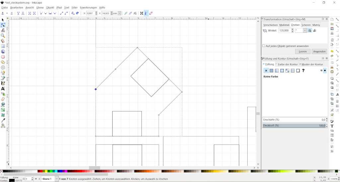This screenshot has width=340, height=182.
Task: Step the Unschärfe percent spinner
Action: click(327, 119)
